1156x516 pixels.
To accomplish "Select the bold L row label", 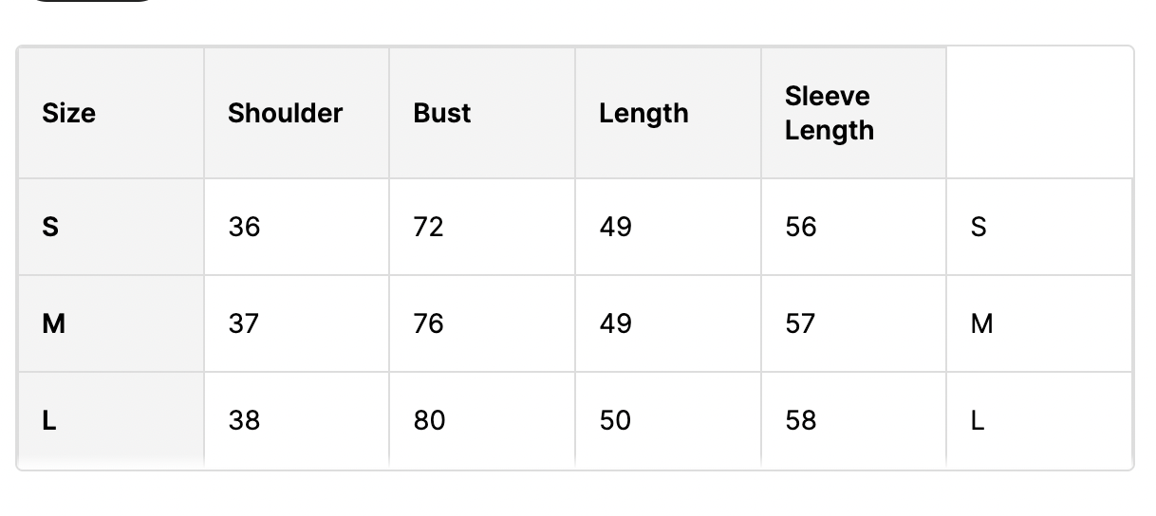I will (49, 420).
